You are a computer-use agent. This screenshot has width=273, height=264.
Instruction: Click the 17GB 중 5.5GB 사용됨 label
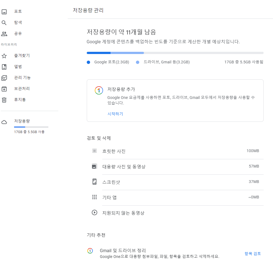[244, 62]
